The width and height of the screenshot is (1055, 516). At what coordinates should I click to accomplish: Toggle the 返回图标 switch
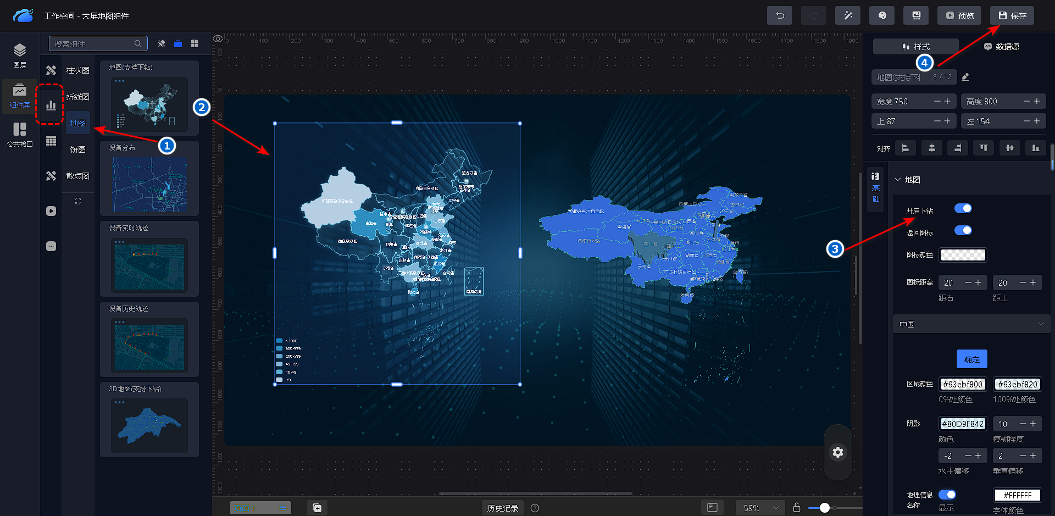(x=963, y=230)
